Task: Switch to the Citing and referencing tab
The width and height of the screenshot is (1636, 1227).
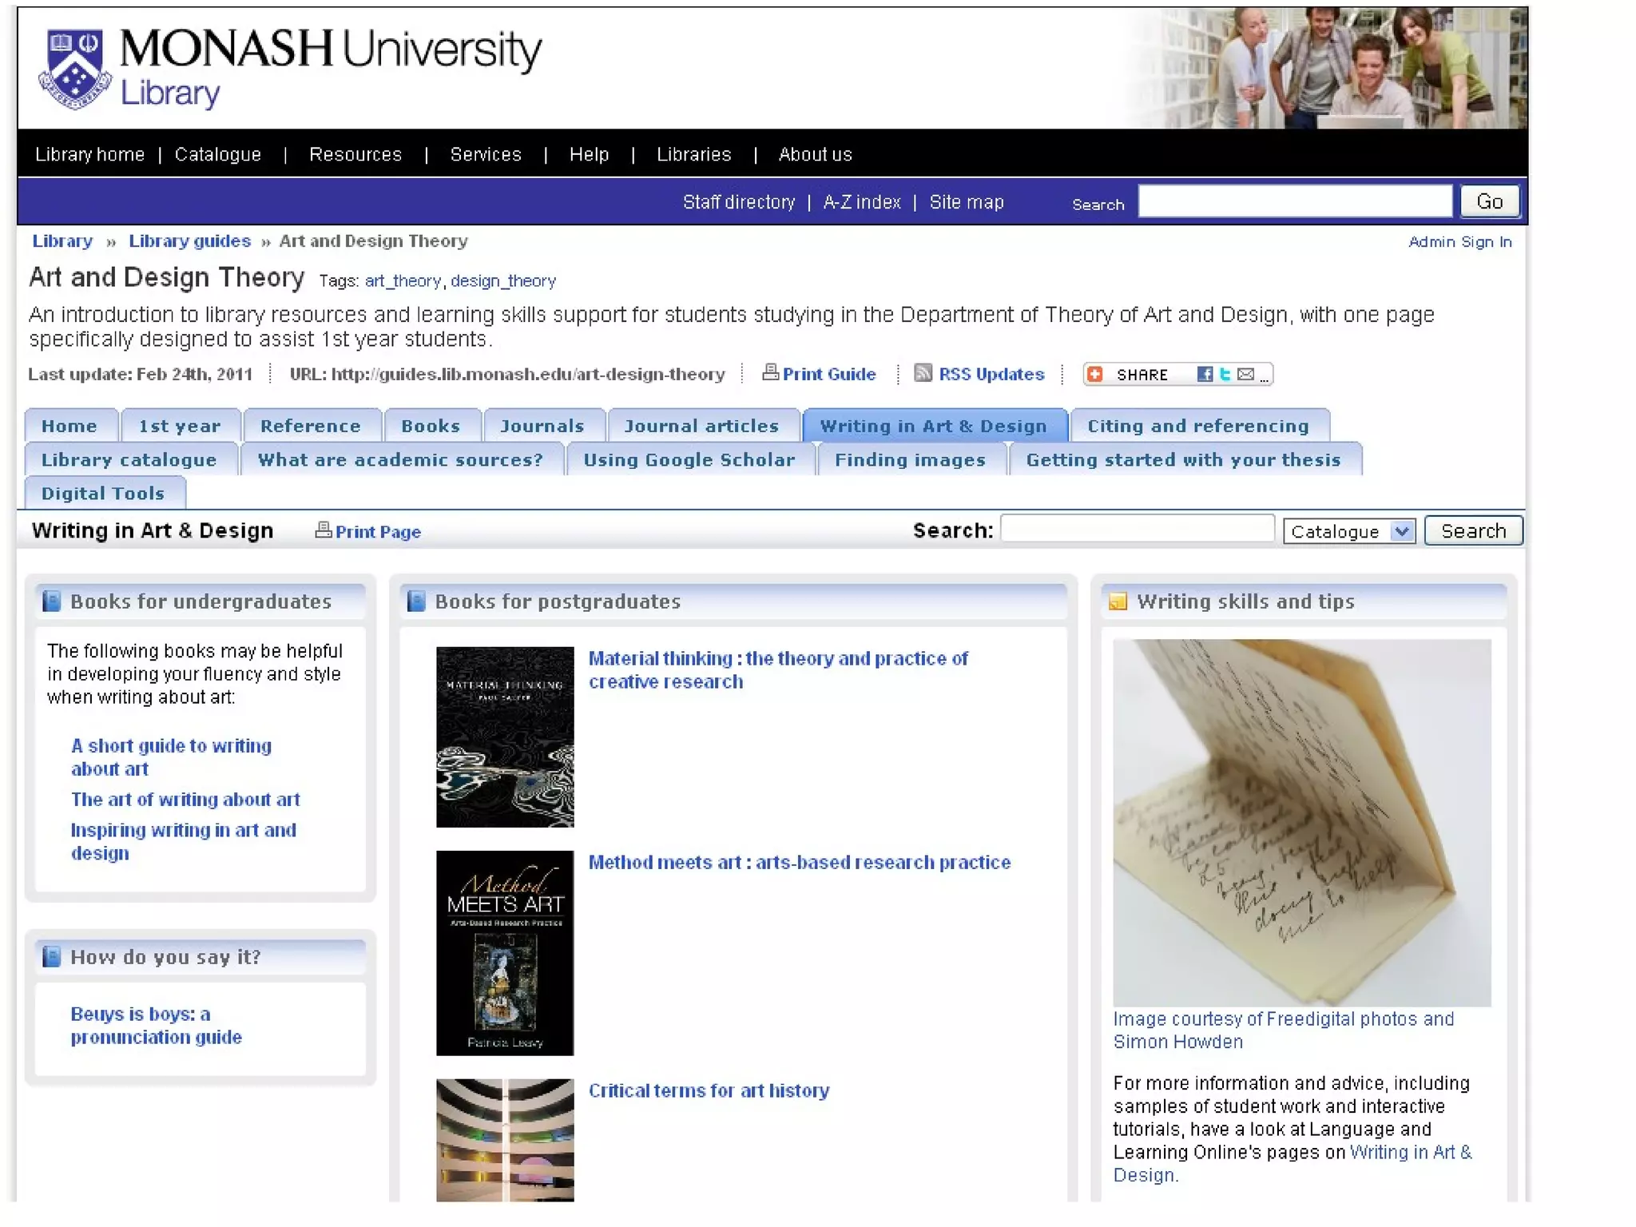Action: click(1197, 426)
